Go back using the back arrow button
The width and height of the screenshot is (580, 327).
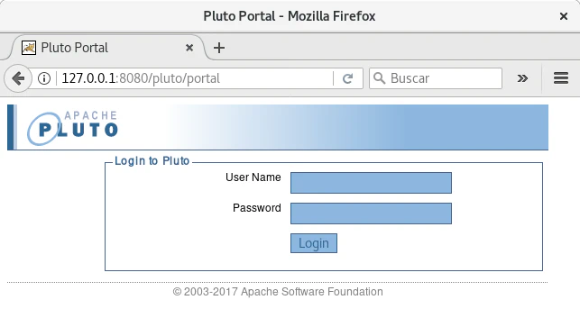tap(17, 78)
